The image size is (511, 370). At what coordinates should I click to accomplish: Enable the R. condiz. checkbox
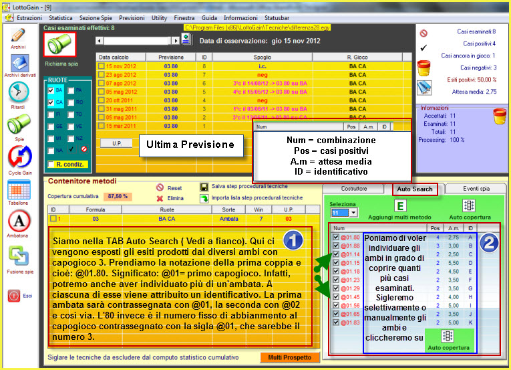pos(51,165)
